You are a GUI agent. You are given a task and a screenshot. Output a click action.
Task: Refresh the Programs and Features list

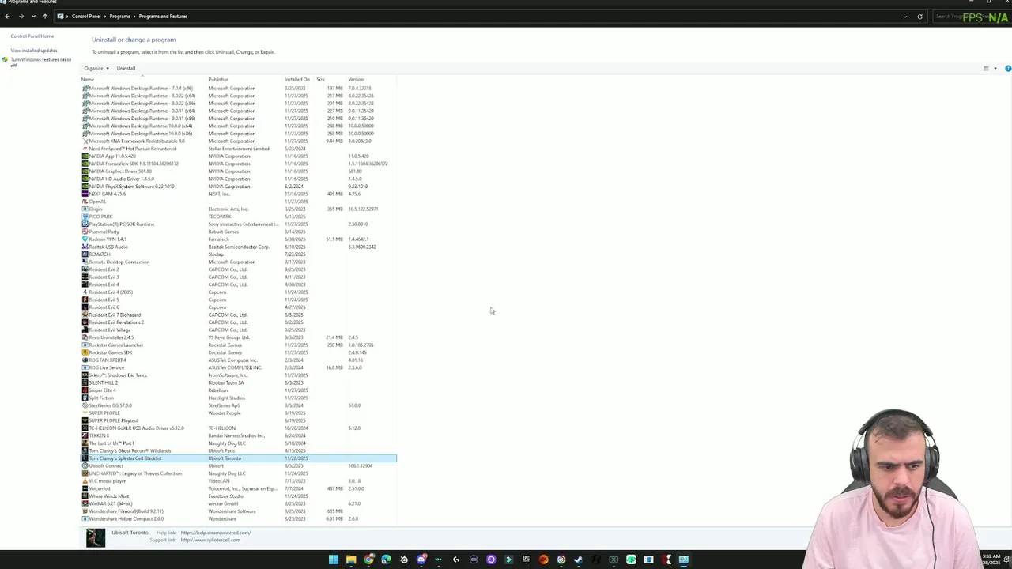point(919,16)
